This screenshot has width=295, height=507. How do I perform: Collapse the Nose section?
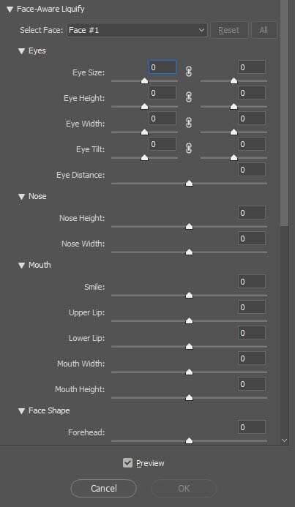point(22,197)
